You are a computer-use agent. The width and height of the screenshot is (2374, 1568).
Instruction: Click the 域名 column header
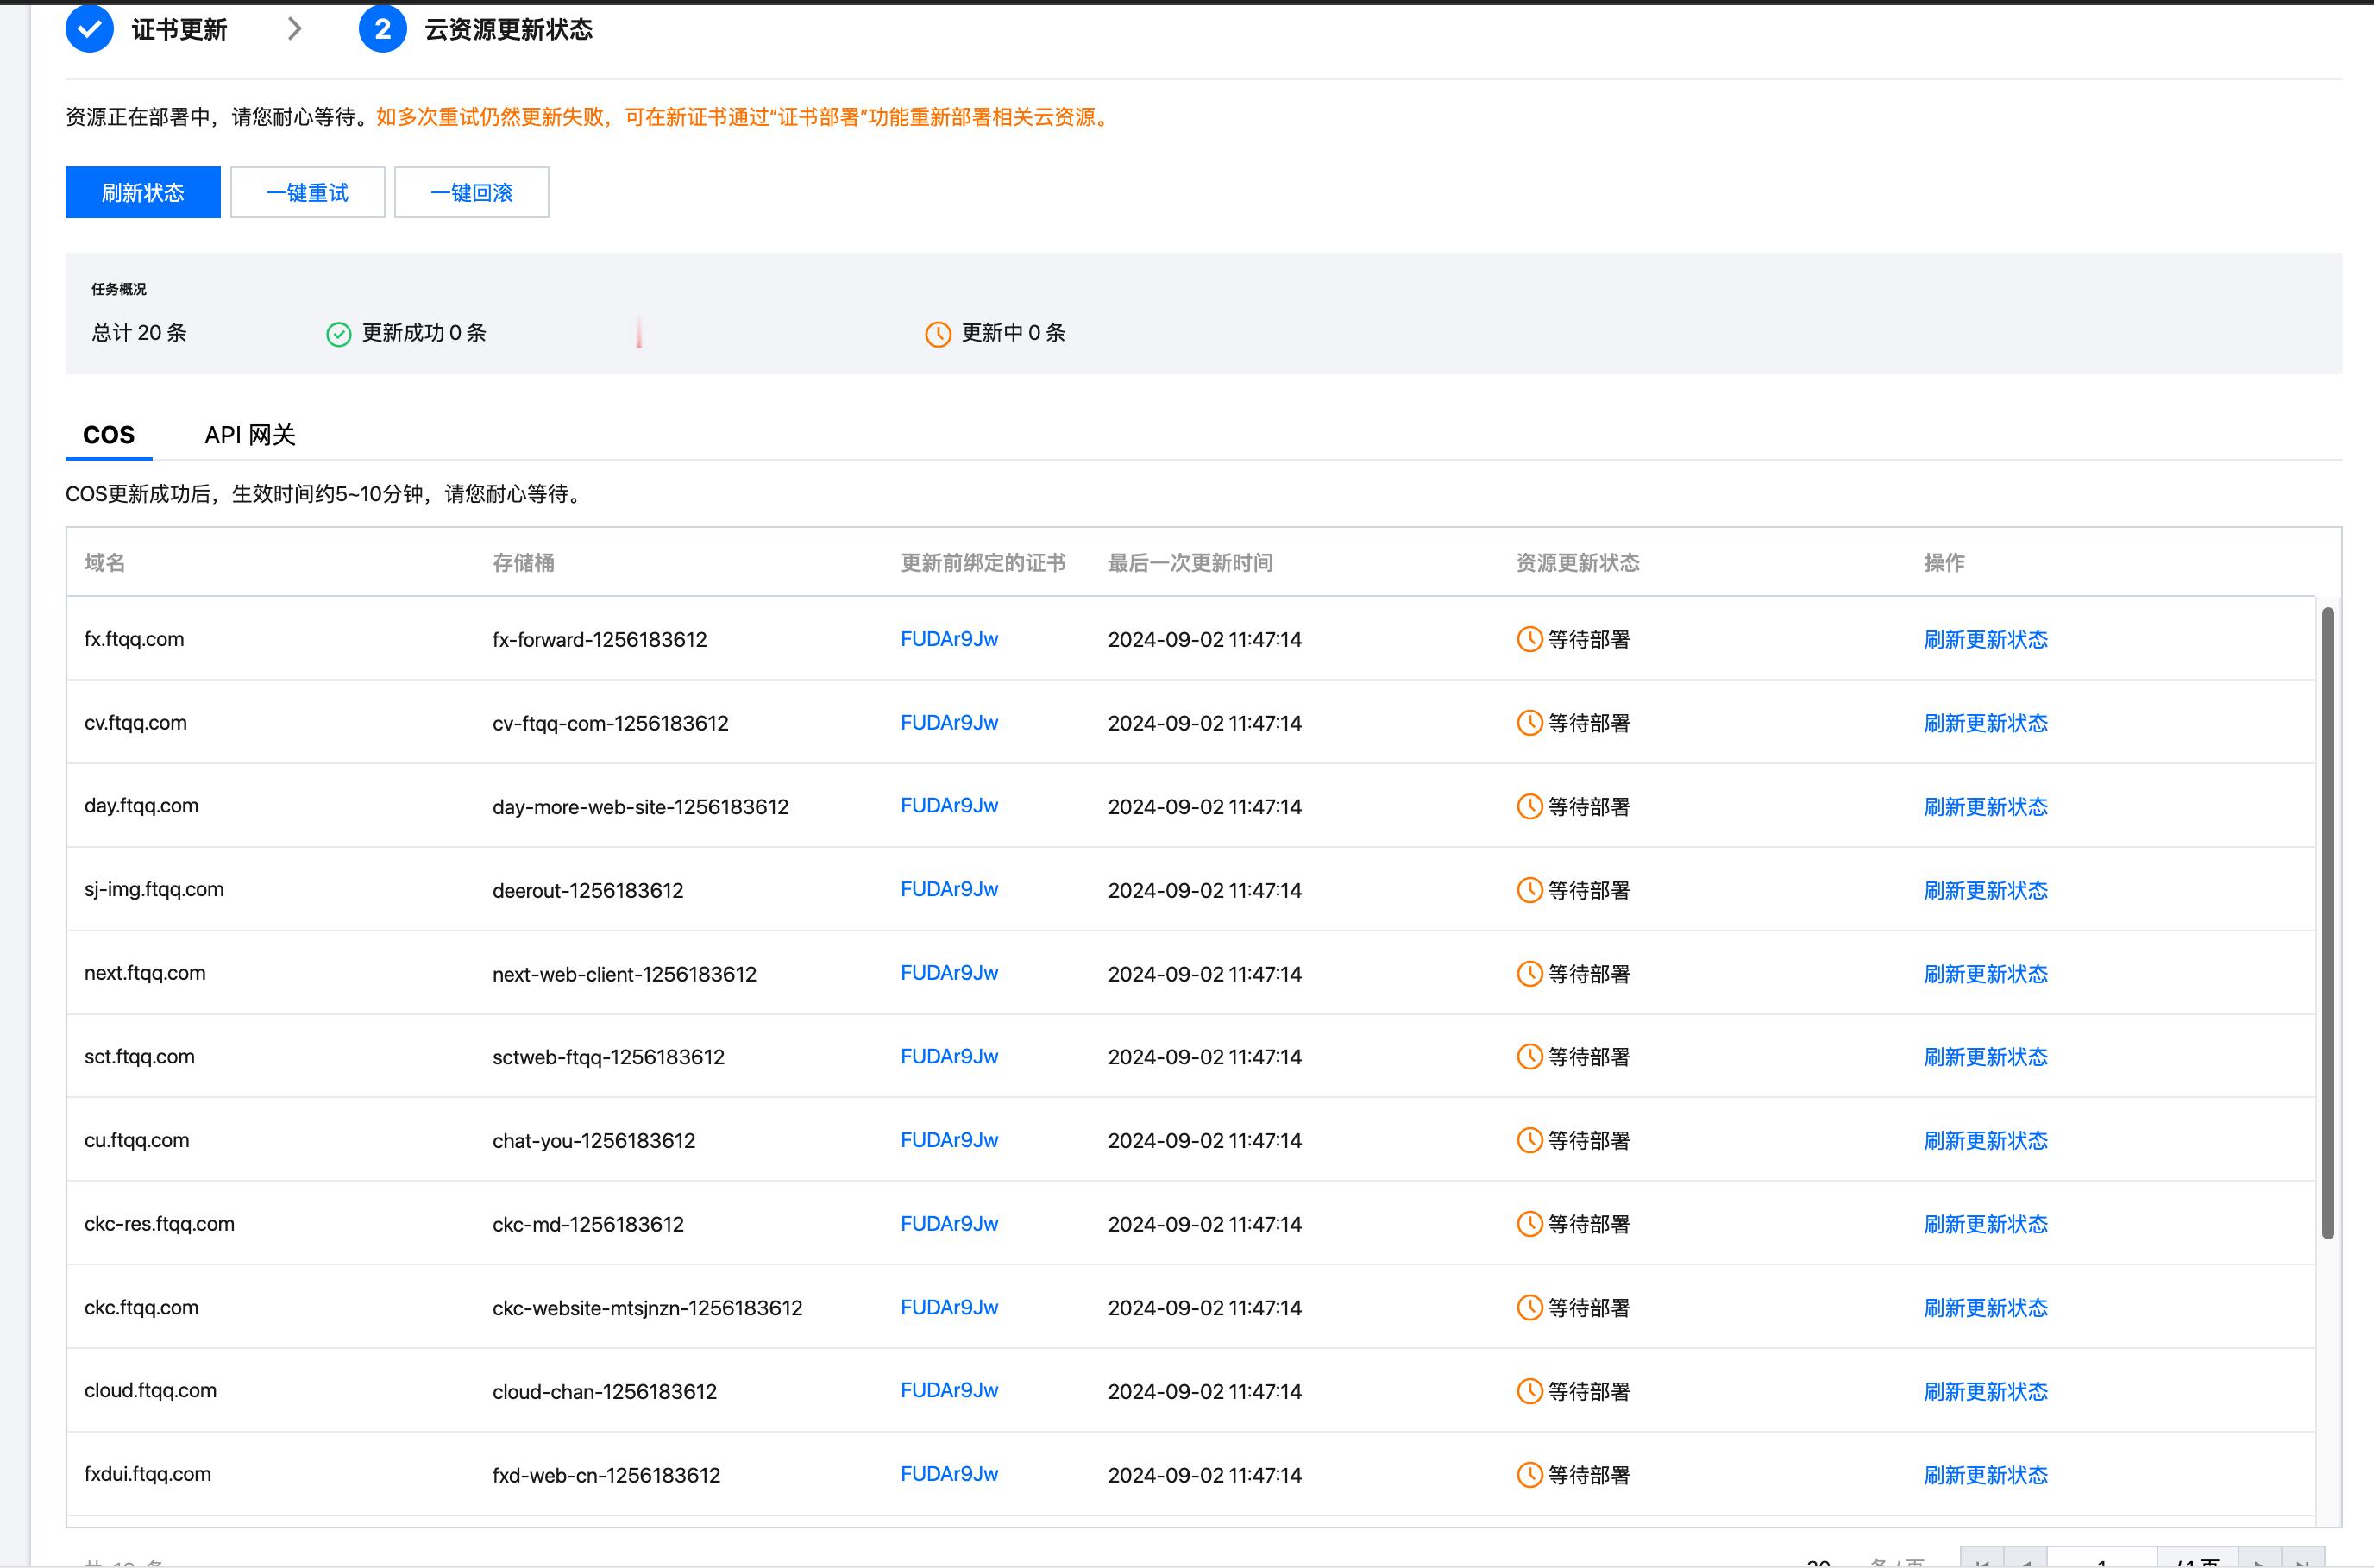pos(105,563)
